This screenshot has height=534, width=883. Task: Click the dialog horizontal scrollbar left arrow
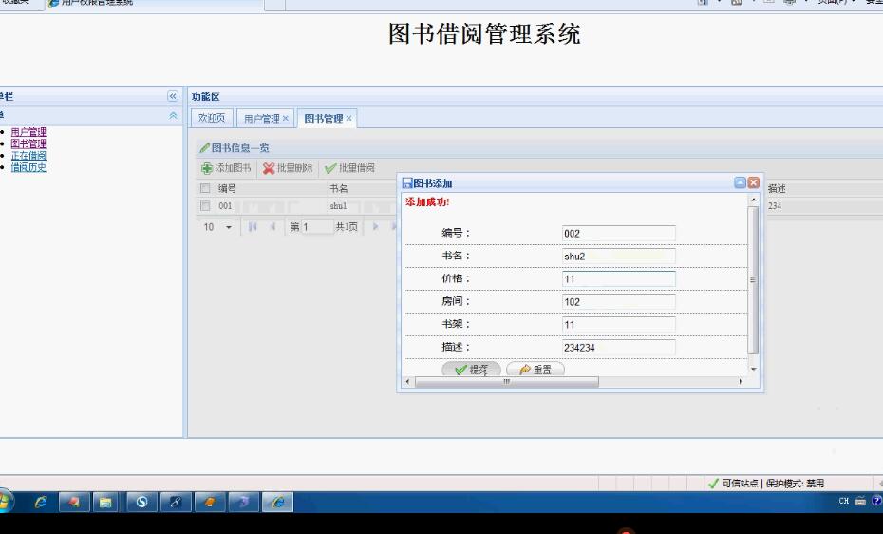(407, 382)
